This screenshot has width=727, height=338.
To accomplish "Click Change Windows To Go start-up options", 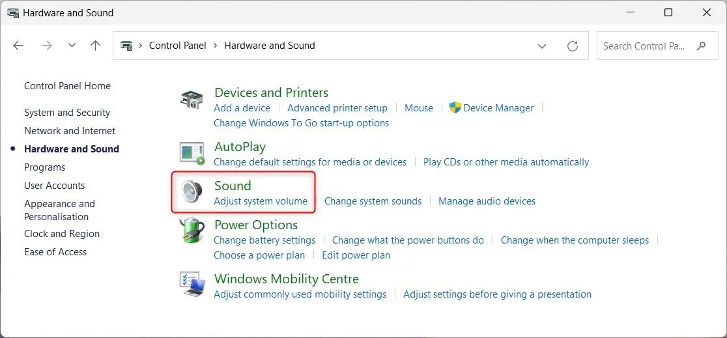I will click(302, 123).
